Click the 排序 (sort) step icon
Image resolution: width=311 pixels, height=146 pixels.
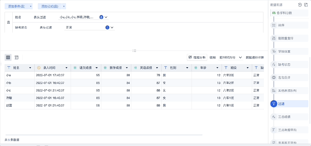coord(273,25)
